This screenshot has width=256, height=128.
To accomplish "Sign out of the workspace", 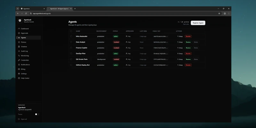I will click(22, 119).
